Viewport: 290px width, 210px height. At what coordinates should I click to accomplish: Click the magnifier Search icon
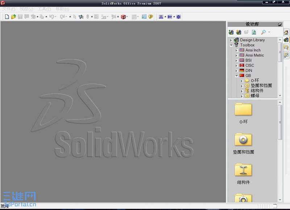(263, 32)
